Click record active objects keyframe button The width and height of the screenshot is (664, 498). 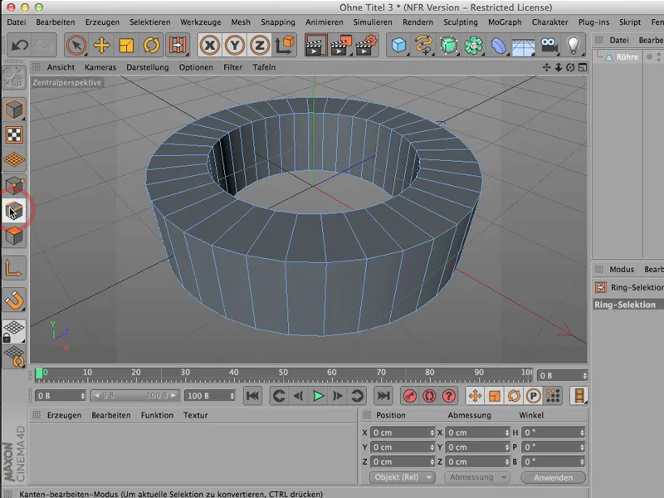coord(410,396)
